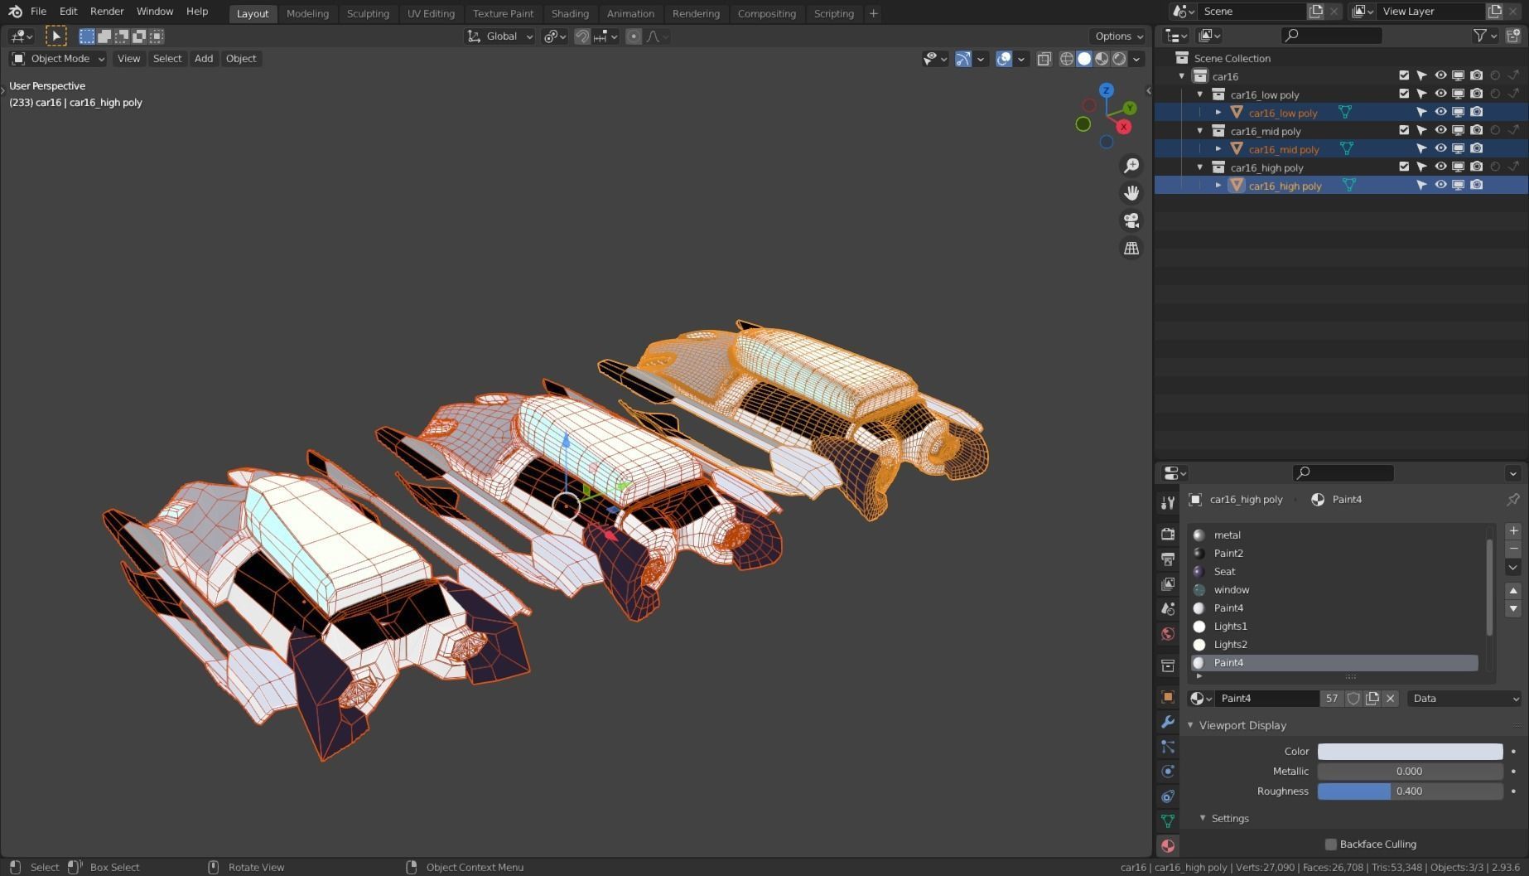Click the pan view hand icon

pyautogui.click(x=1131, y=193)
